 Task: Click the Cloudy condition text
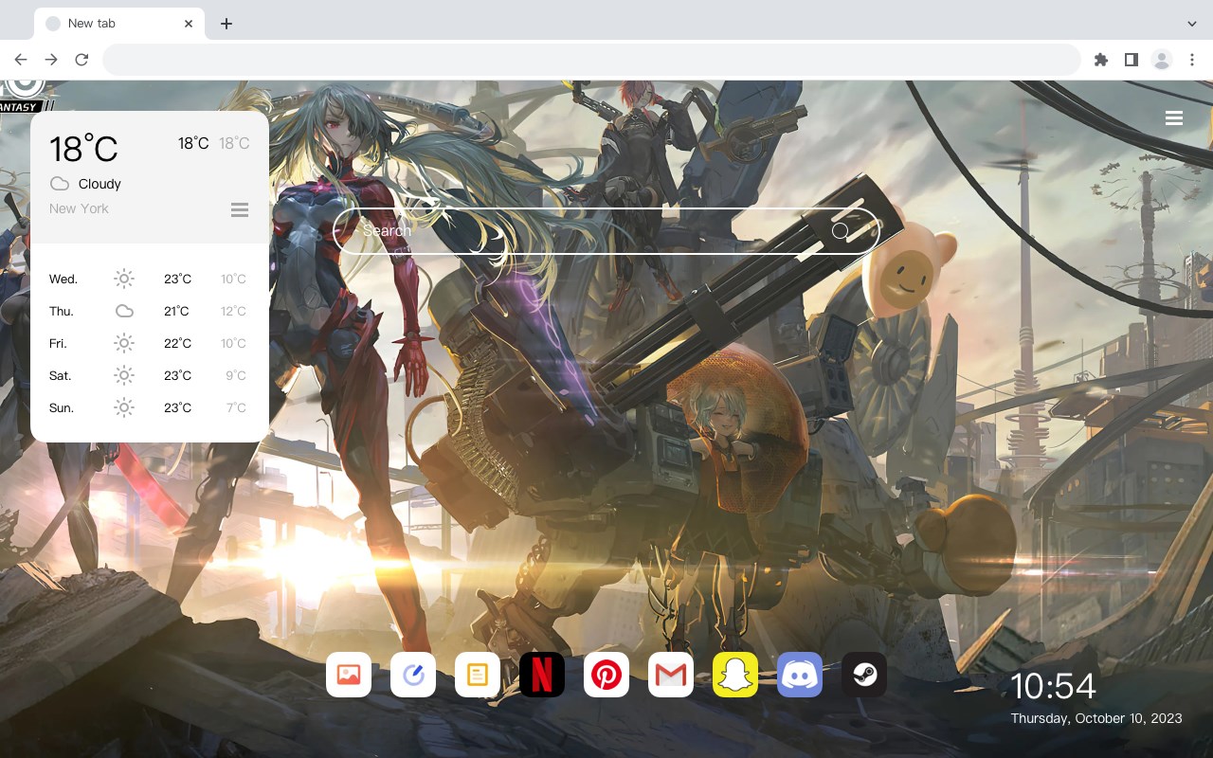[100, 184]
